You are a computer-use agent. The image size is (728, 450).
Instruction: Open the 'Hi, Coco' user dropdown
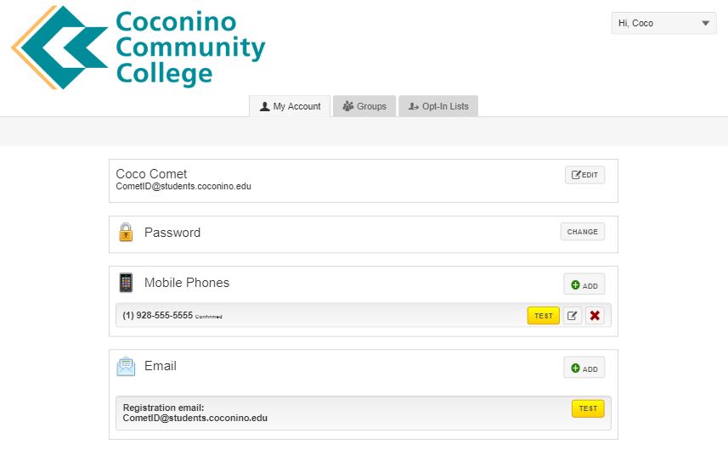tap(663, 23)
